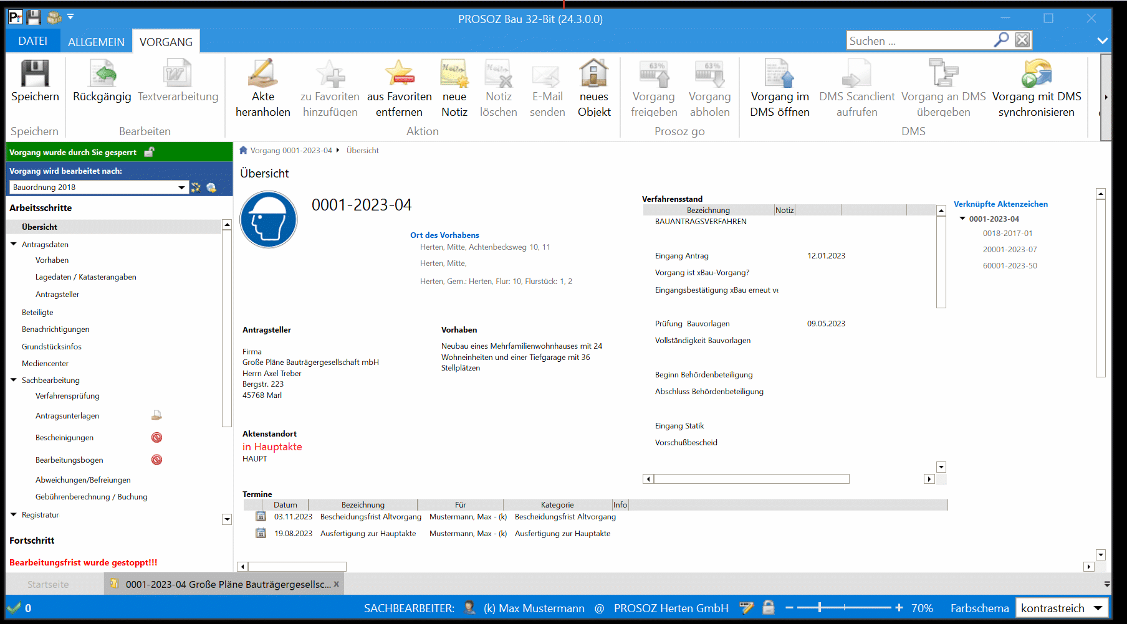The height and width of the screenshot is (624, 1127).
Task: Open the quick access toolbar customize arrow
Action: [70, 17]
